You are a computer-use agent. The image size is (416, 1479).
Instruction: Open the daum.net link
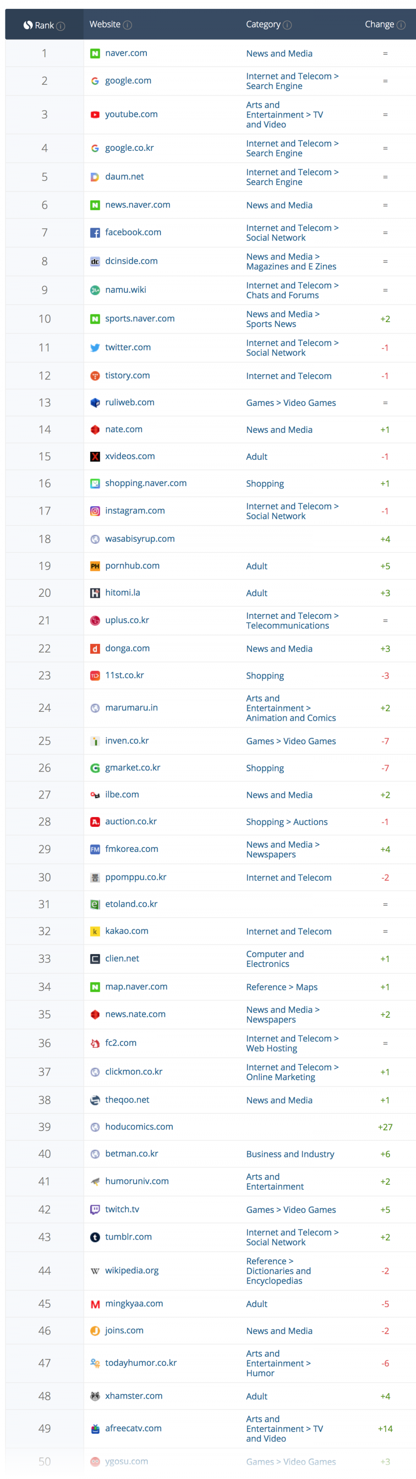pos(124,176)
